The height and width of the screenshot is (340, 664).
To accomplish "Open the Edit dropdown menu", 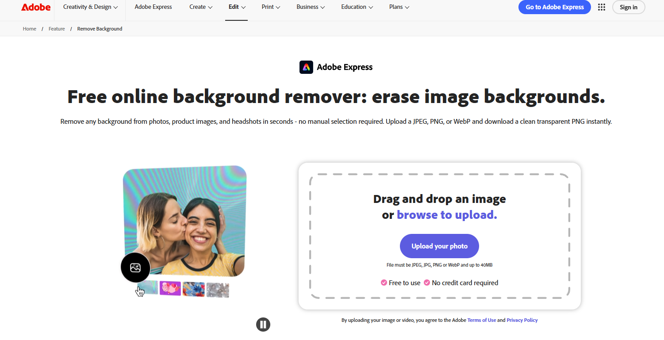I will coord(237,7).
